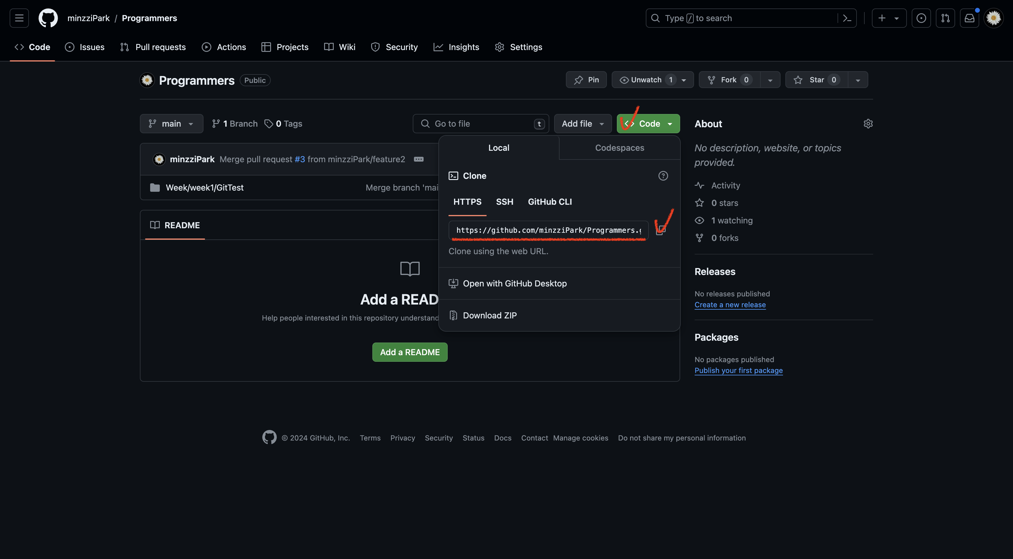The width and height of the screenshot is (1013, 559).
Task: Select the HTTPS clone URL field
Action: [548, 231]
